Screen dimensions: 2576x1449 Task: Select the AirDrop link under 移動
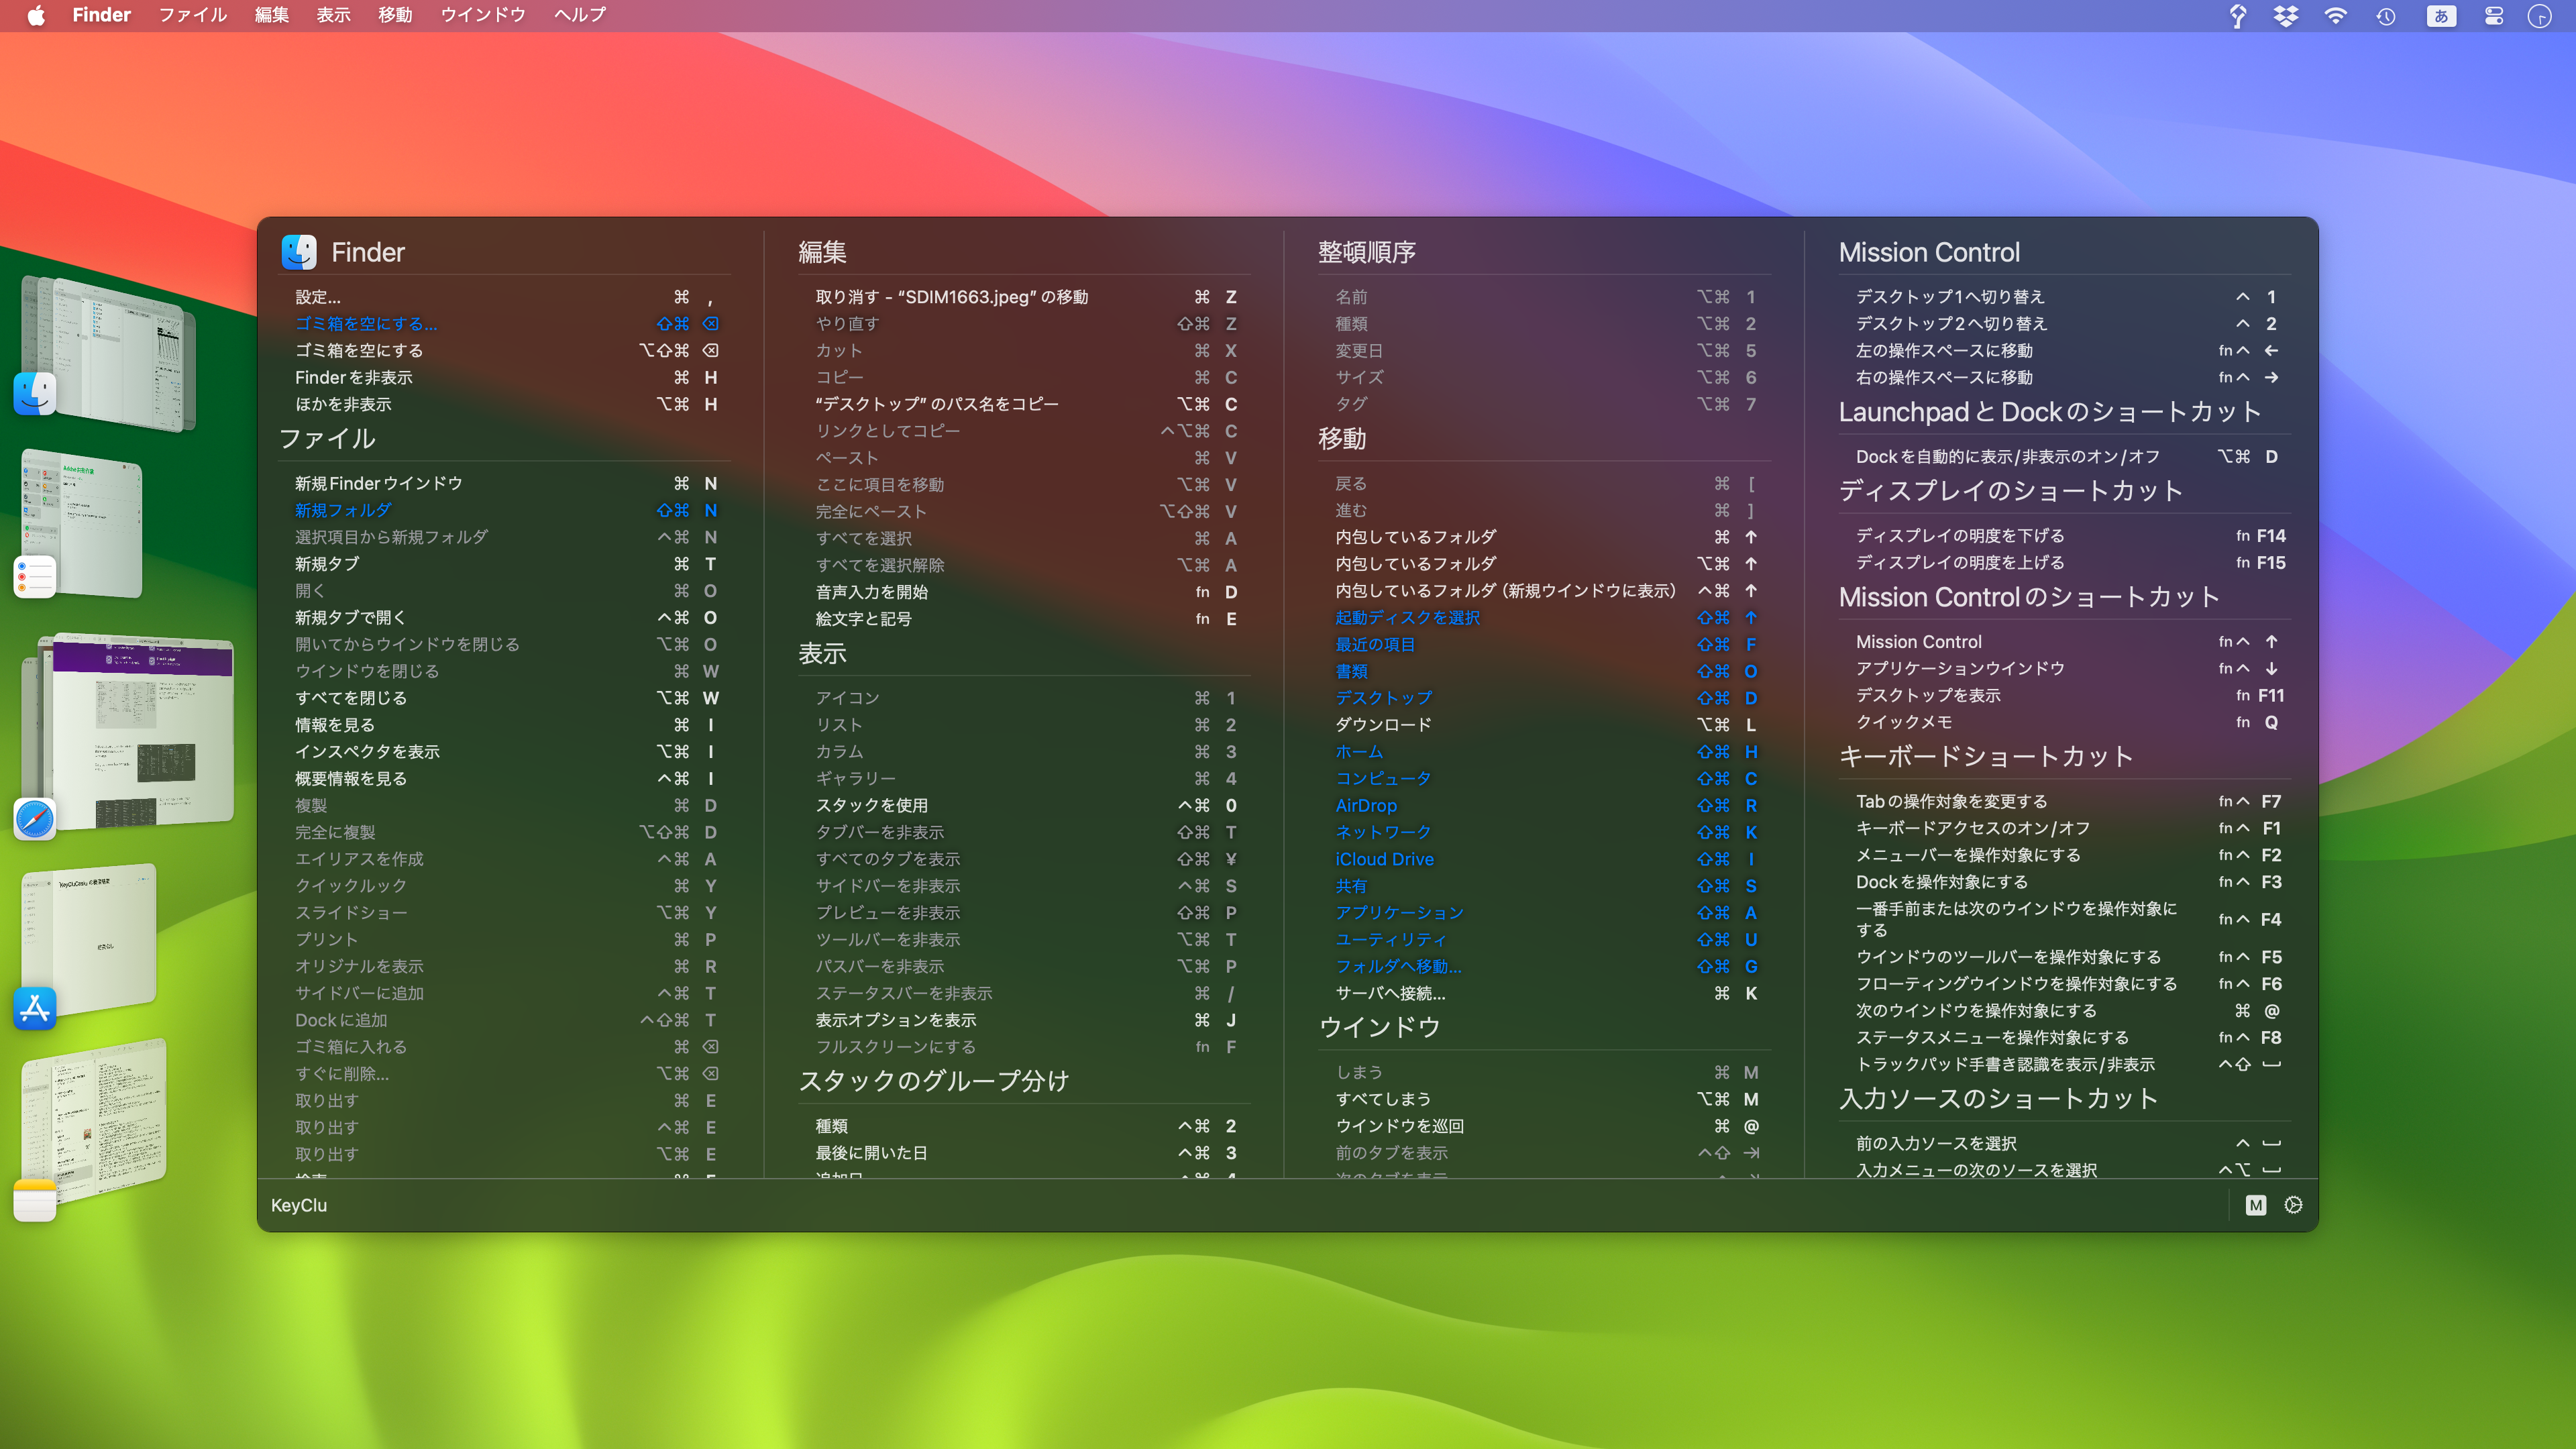[x=1367, y=805]
